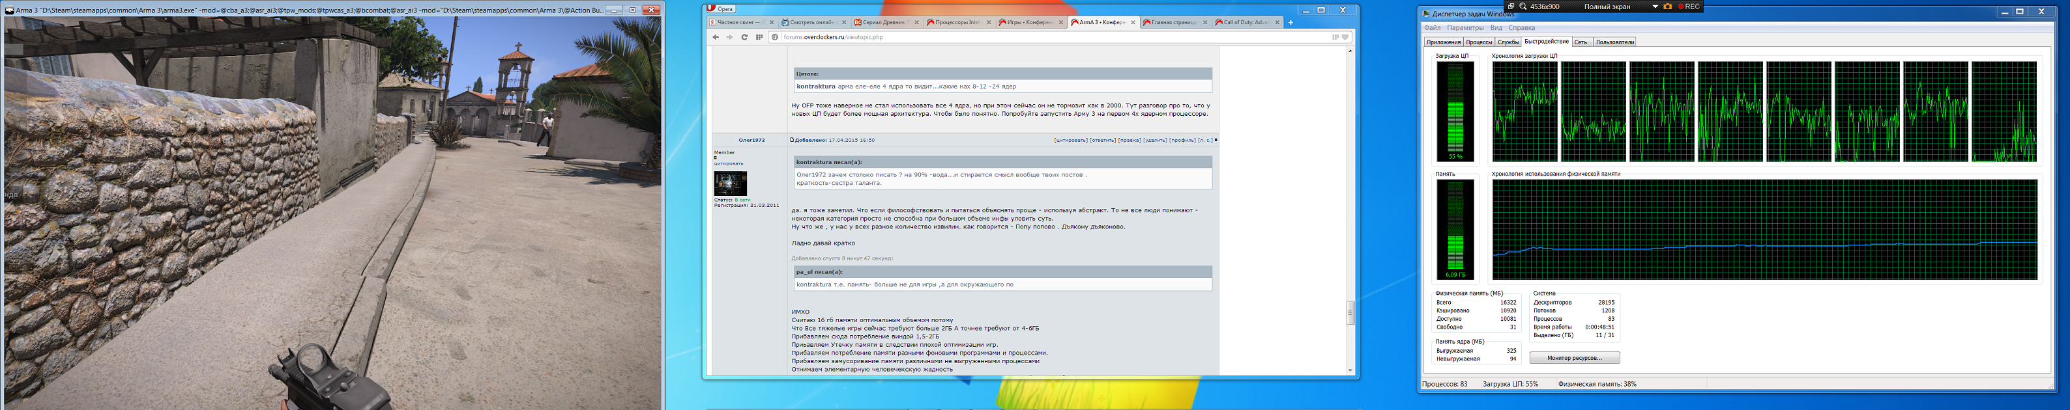Click the heart bookmark icon in address bar
Image resolution: width=2070 pixels, height=410 pixels.
1345,37
